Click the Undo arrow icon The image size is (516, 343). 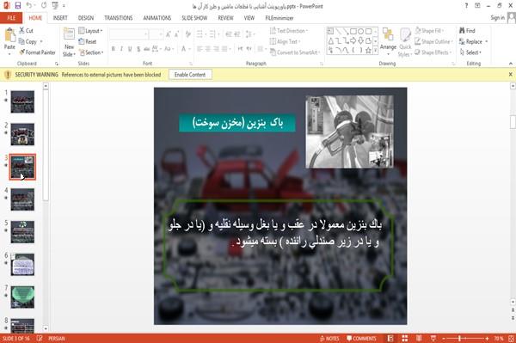(28, 6)
